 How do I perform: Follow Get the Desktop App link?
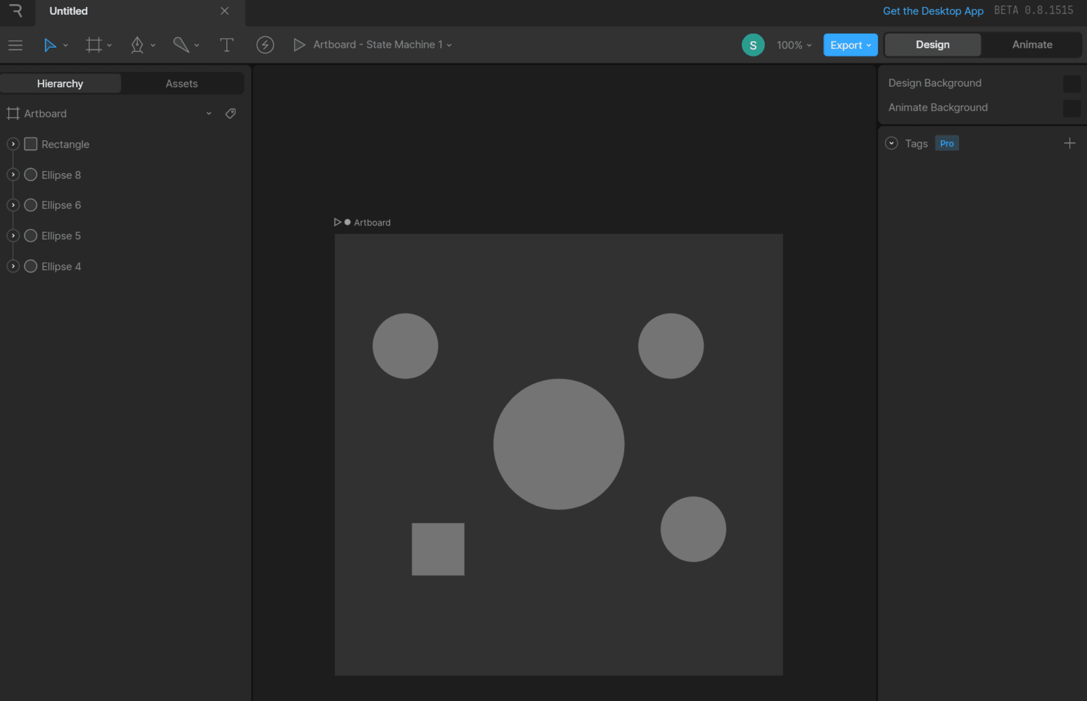[x=933, y=11]
